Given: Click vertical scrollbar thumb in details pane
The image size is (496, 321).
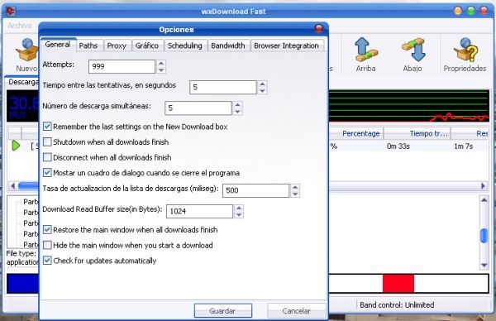Looking at the screenshot, I should [484, 236].
